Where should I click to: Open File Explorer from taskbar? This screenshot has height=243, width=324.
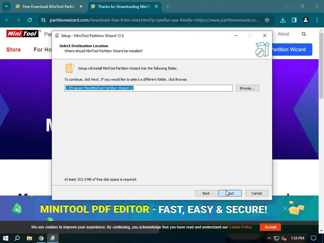(29, 238)
